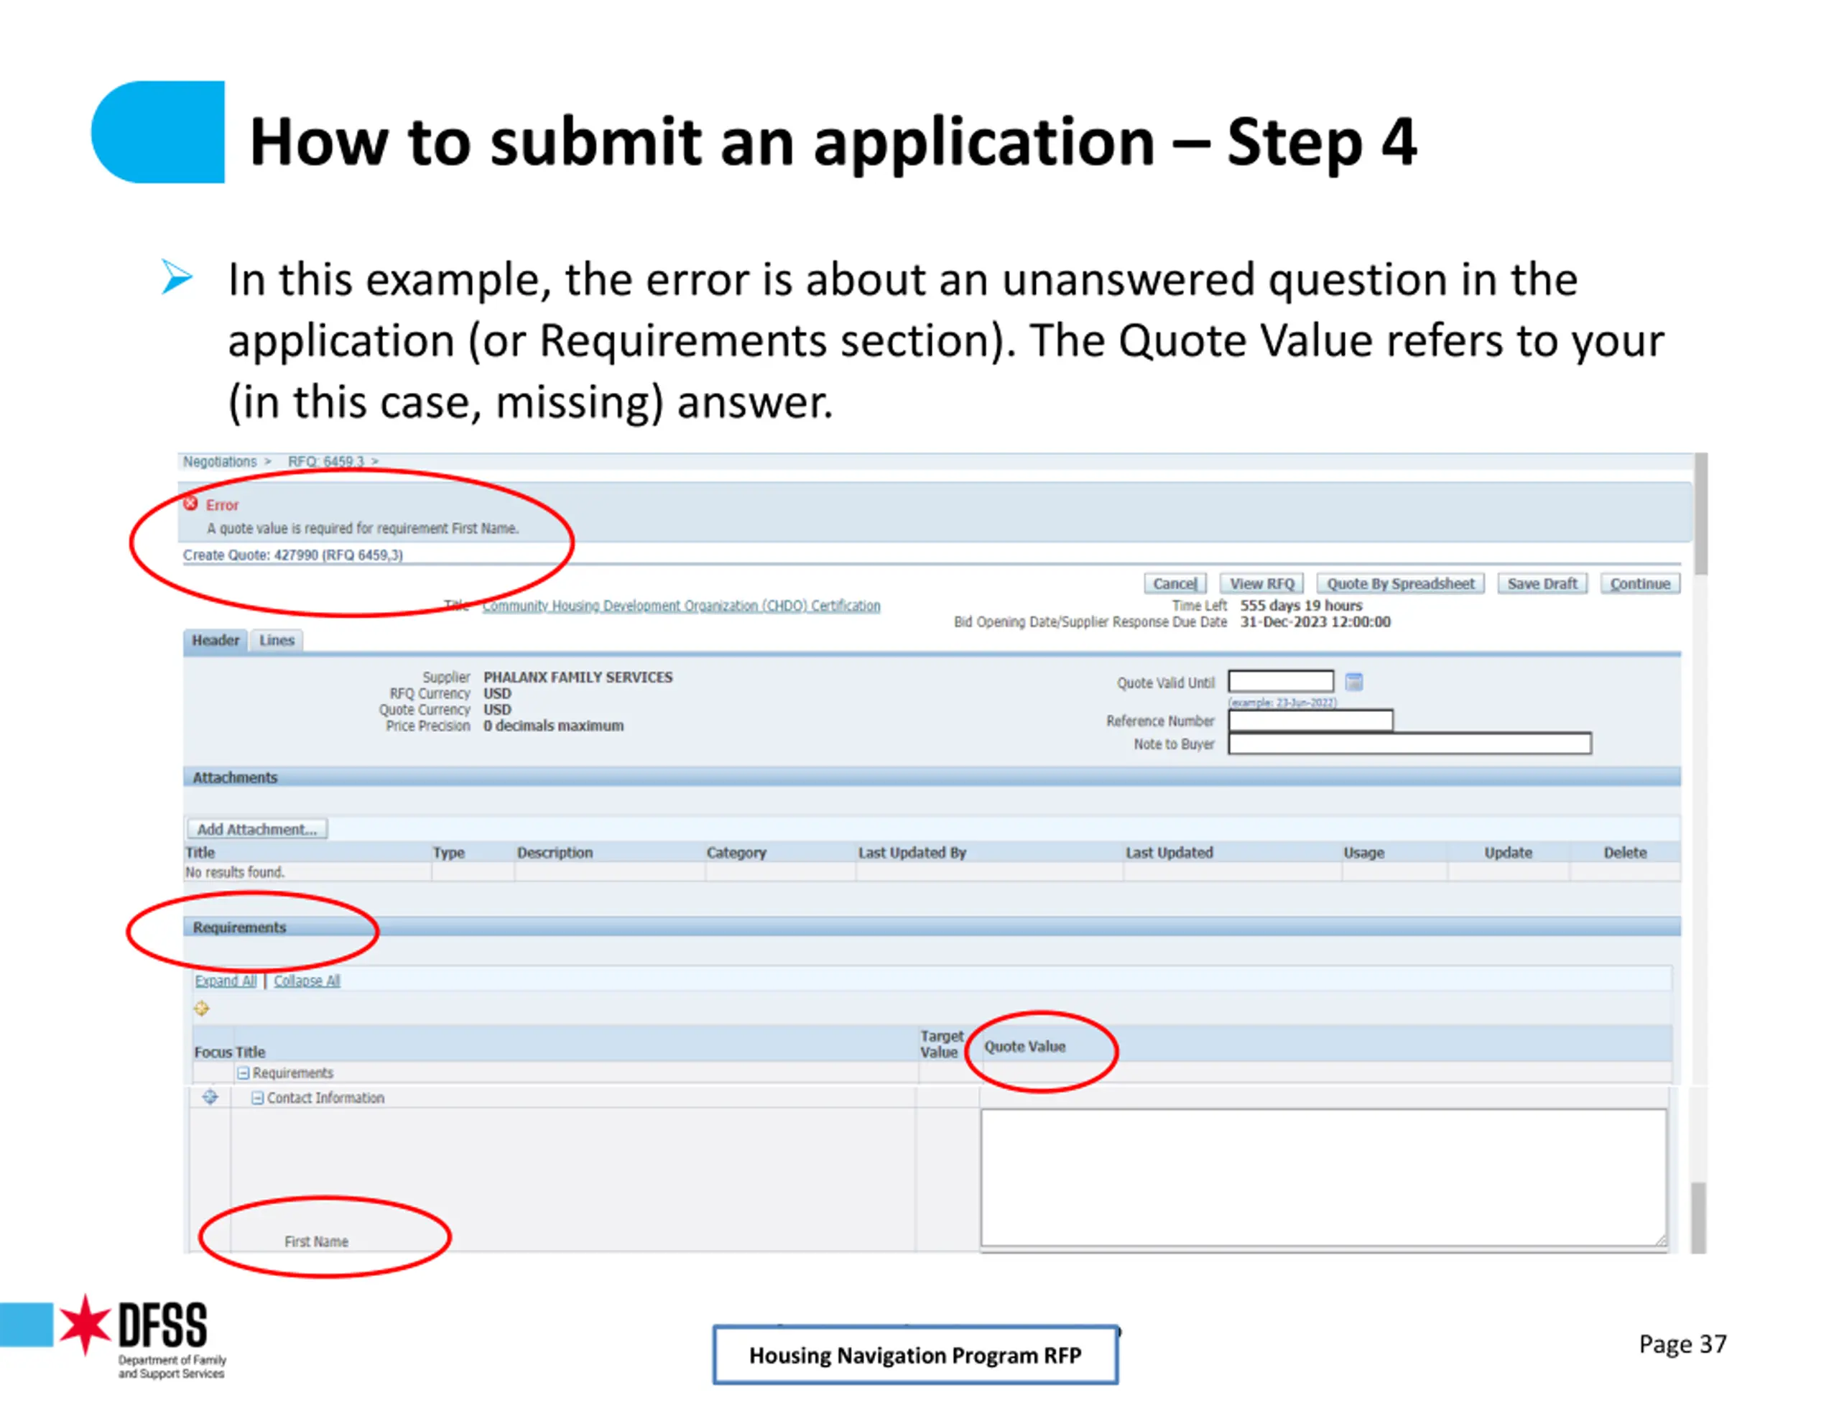Screen dimensions: 1839x1421
Task: Open the Negotiations breadcrumb link
Action: click(x=220, y=462)
